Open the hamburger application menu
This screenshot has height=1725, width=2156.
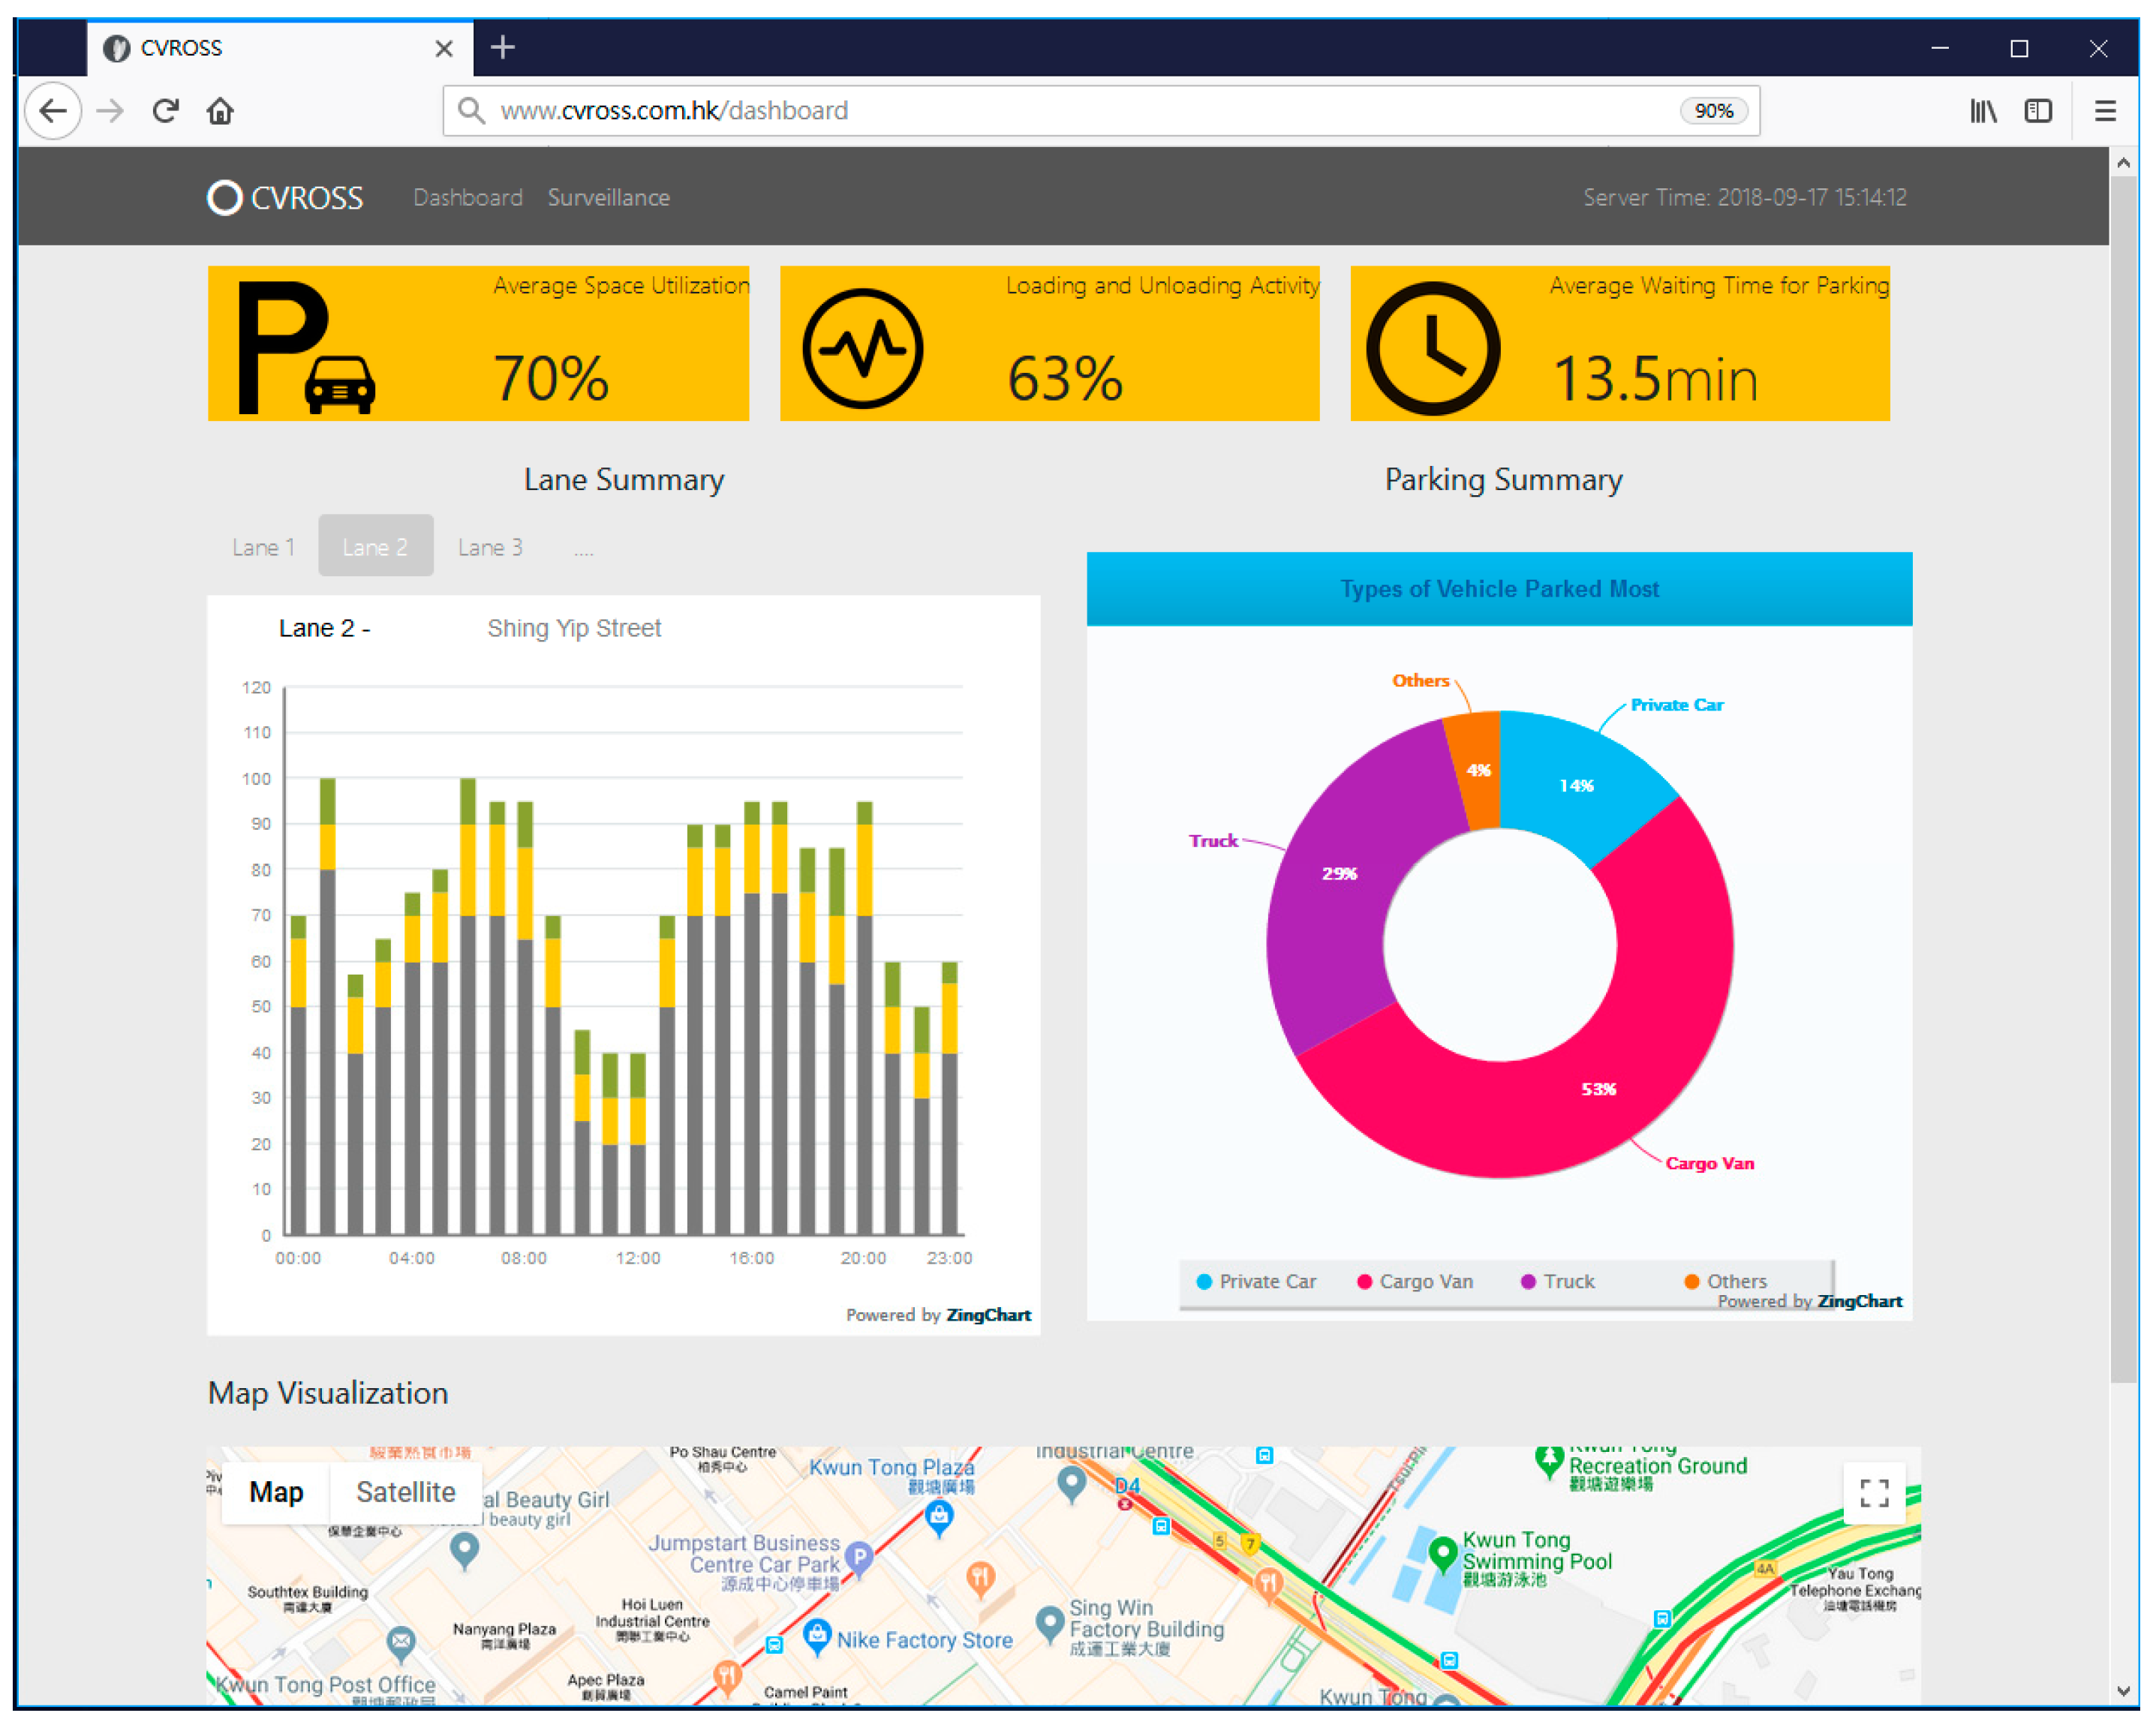(2105, 110)
